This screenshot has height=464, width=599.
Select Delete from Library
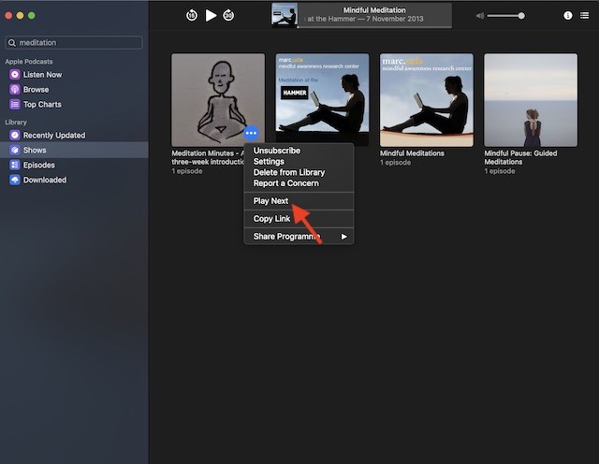pos(299,172)
